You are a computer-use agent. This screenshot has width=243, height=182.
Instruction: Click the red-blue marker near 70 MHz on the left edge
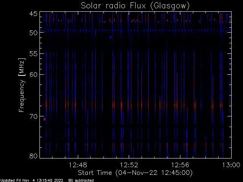coord(44,119)
